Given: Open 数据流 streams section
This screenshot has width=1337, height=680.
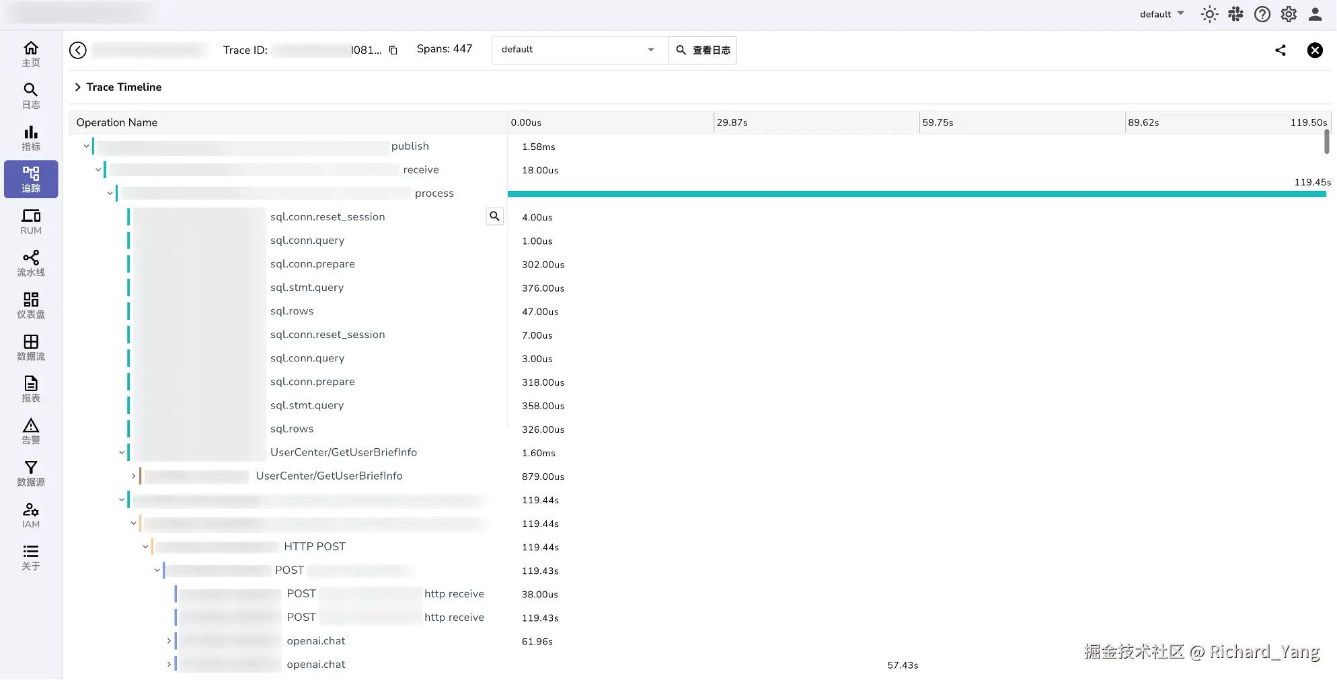Looking at the screenshot, I should 31,347.
